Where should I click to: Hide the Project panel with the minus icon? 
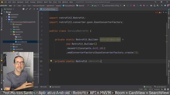[x=37, y=9]
